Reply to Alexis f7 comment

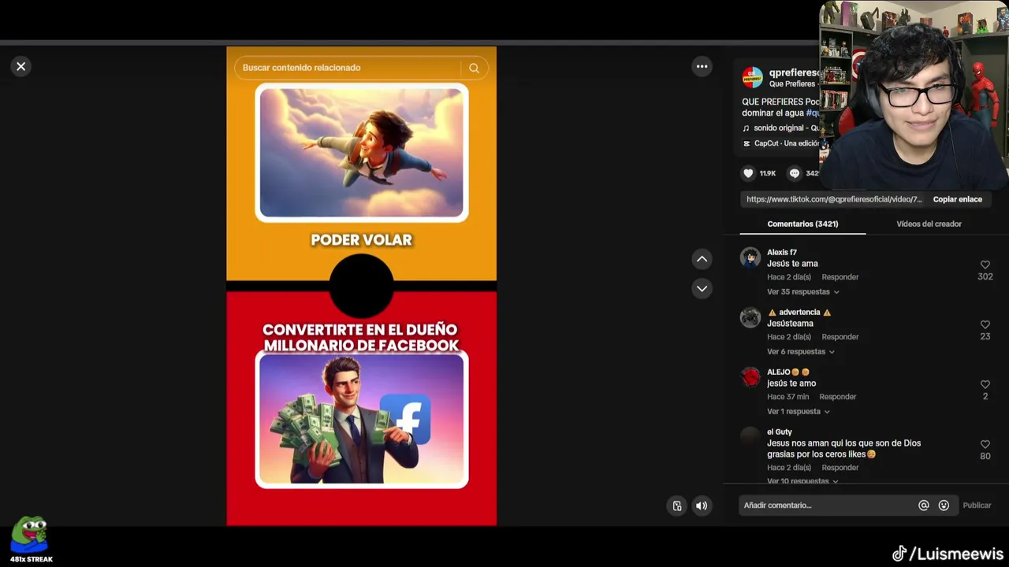[840, 277]
